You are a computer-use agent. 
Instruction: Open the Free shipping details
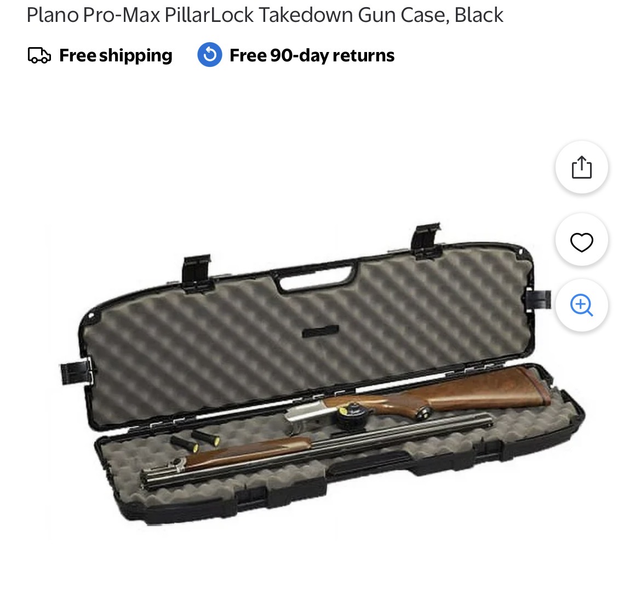pyautogui.click(x=116, y=55)
